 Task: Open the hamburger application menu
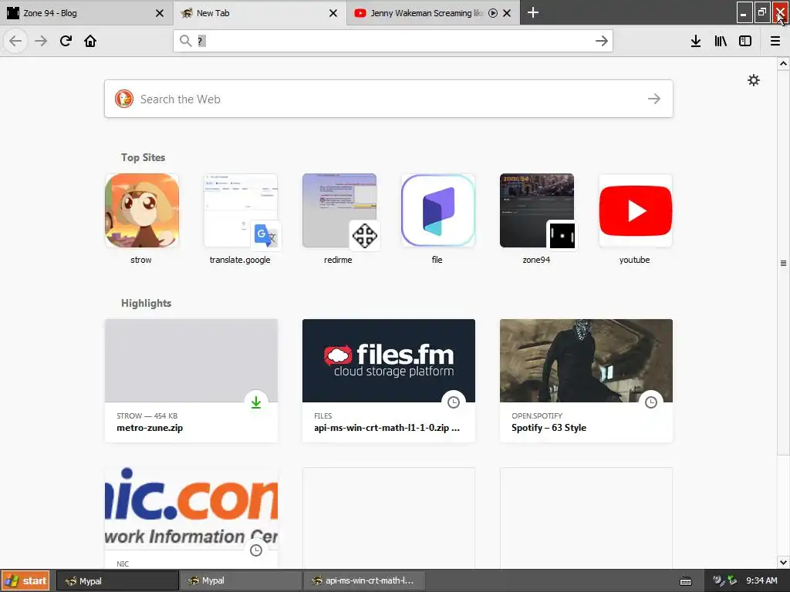pyautogui.click(x=775, y=41)
